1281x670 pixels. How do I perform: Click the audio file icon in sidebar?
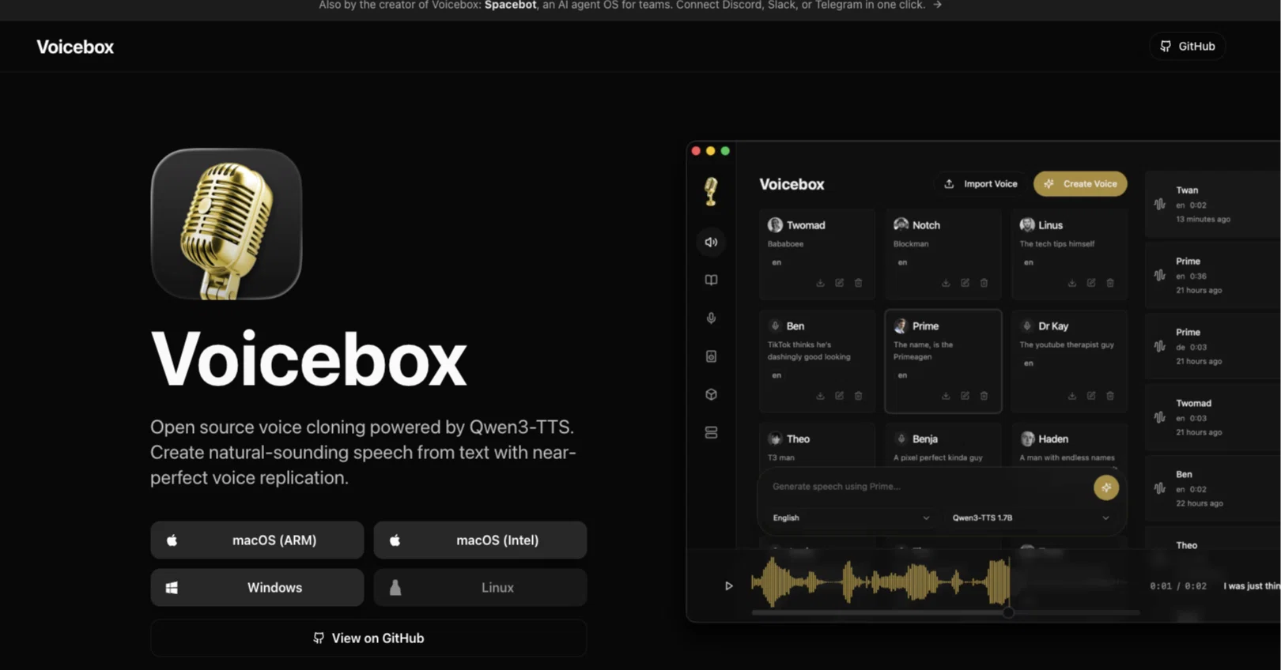pos(711,356)
